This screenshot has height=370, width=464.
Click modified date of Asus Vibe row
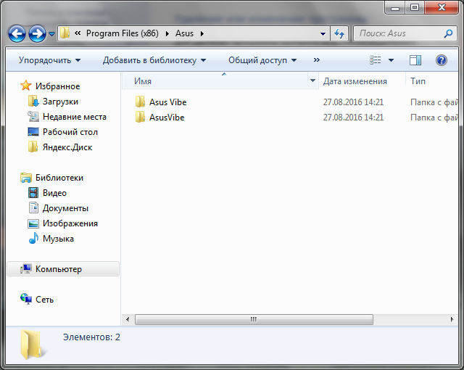pyautogui.click(x=353, y=102)
